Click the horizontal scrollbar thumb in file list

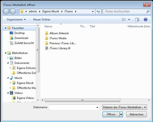coord(82,100)
